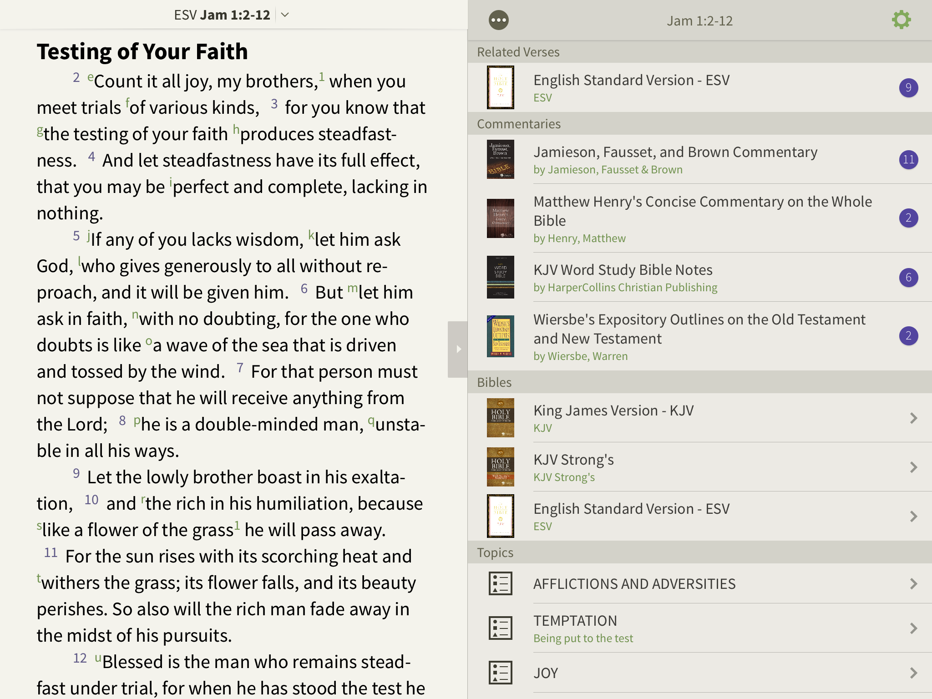
Task: Tap cross-reference h before 'produces steadfastness'
Action: [x=236, y=129]
